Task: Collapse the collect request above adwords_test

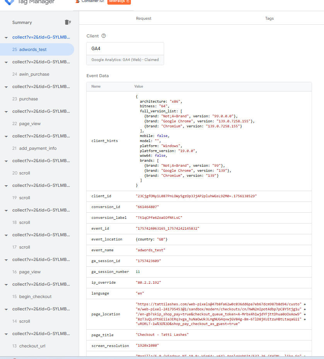Action: point(6,37)
